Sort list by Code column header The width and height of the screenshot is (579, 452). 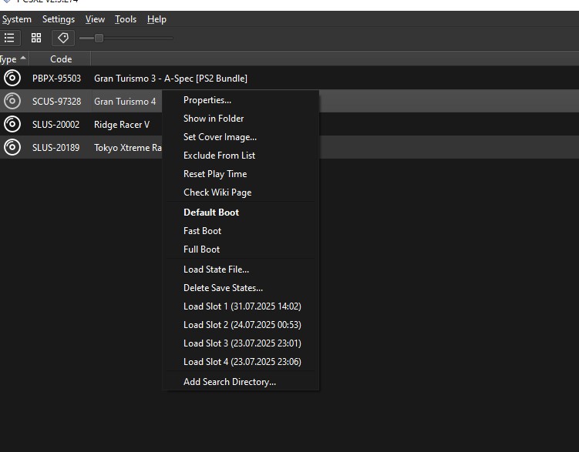coord(60,59)
